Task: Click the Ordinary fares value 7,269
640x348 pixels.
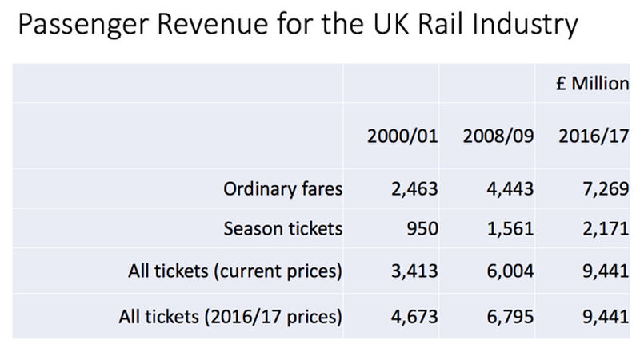Action: point(606,189)
